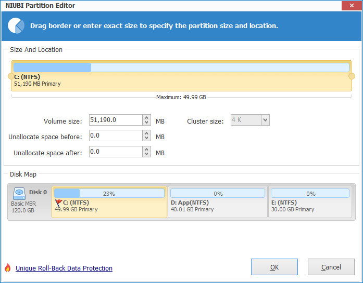
Task: Click the 'Size And Location' section heading
Action: pyautogui.click(x=36, y=50)
